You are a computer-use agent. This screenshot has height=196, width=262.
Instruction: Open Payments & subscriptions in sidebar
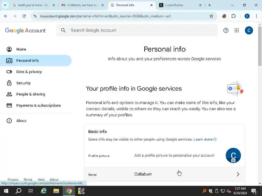[36, 105]
